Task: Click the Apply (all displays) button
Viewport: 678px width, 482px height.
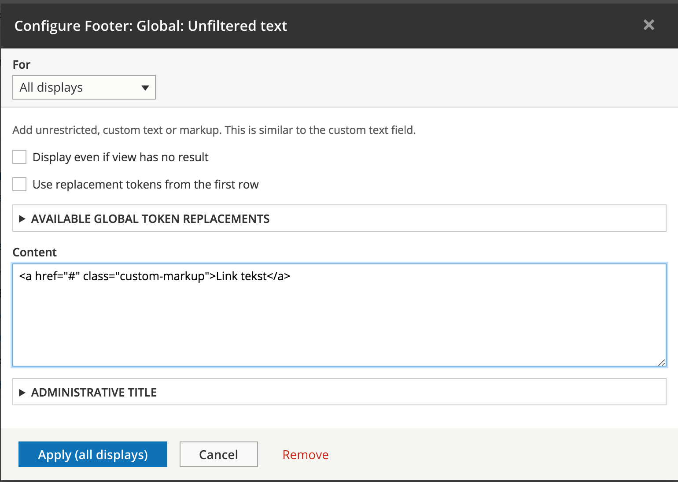Action: (x=93, y=454)
